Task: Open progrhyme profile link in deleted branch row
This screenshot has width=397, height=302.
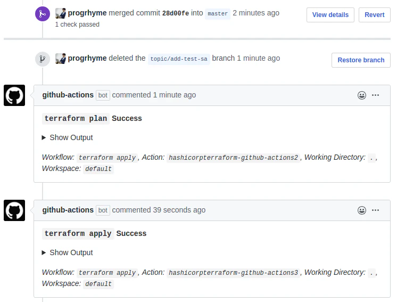Action: pyautogui.click(x=87, y=58)
